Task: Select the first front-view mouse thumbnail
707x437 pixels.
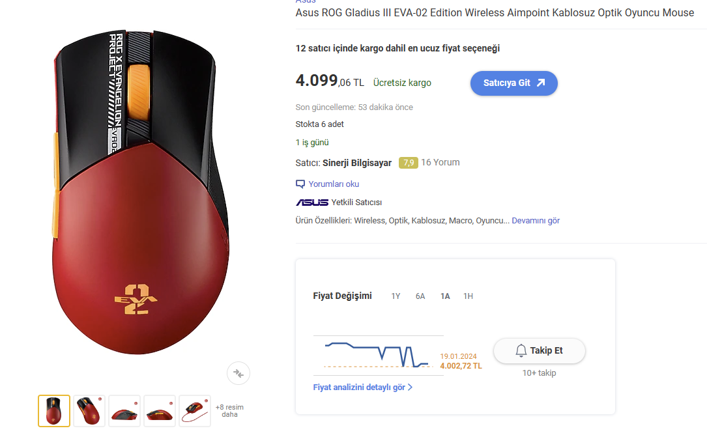Action: pyautogui.click(x=54, y=411)
